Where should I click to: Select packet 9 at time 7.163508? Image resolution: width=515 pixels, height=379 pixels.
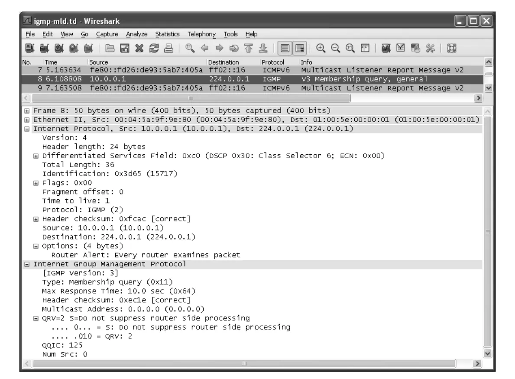click(253, 88)
